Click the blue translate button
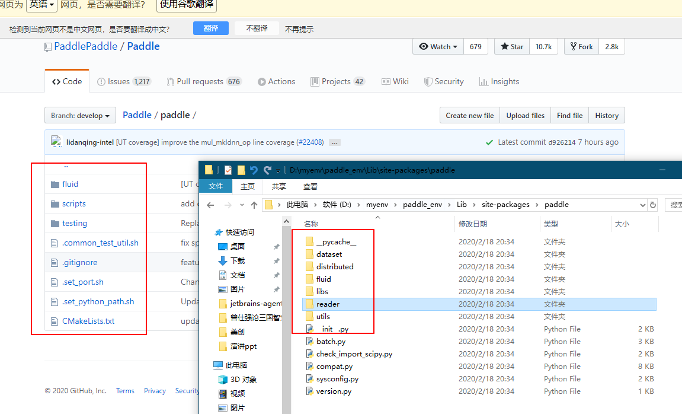The image size is (682, 414). pyautogui.click(x=211, y=28)
